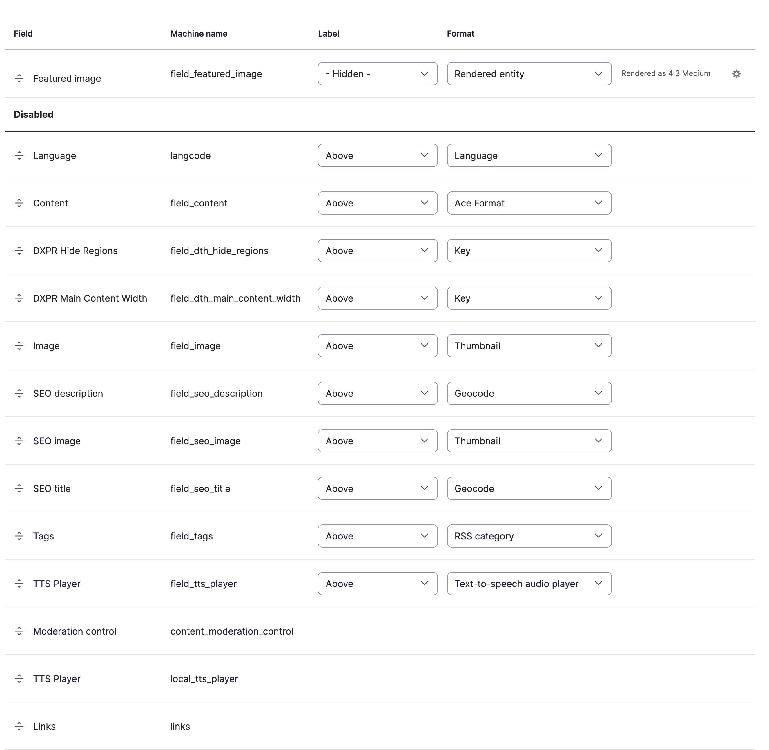The width and height of the screenshot is (769, 750).
Task: Click the SEO description row drag handle
Action: point(19,394)
